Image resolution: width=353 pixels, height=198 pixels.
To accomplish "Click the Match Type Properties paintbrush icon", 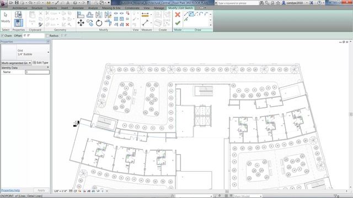I will tap(40, 24).
